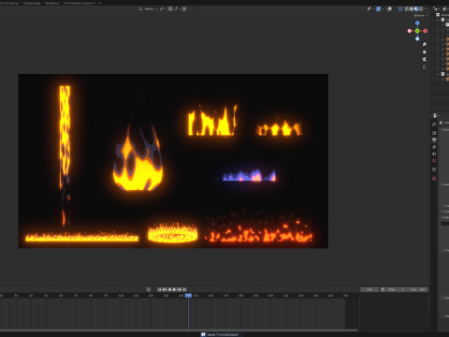Collapse the viewport sidebar arrow

point(428,23)
